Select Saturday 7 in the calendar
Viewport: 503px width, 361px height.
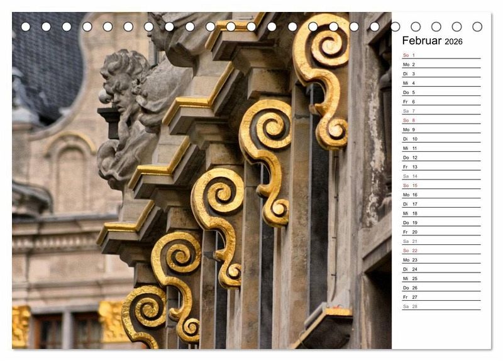[x=441, y=111]
